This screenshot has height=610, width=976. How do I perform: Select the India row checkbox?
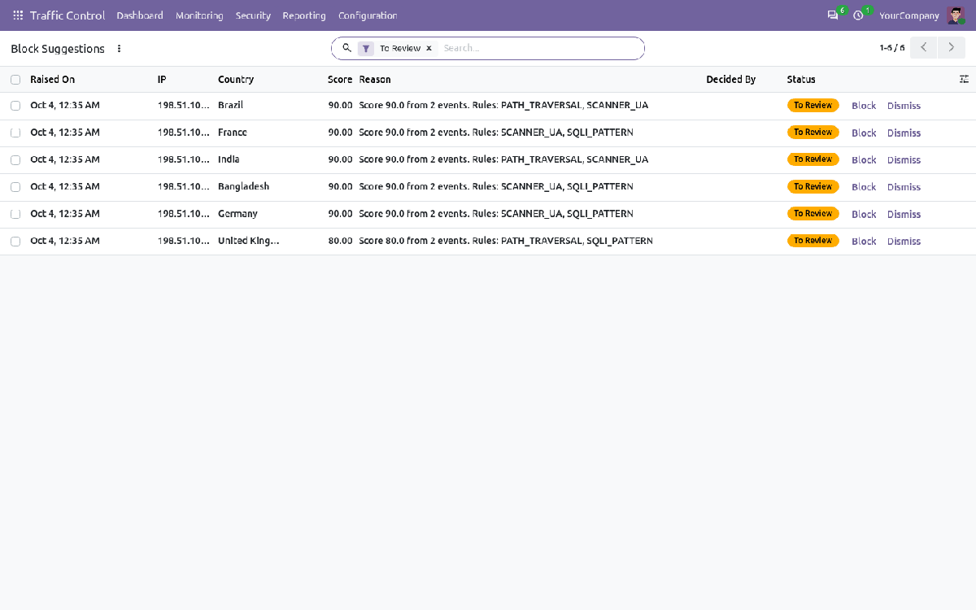point(15,160)
